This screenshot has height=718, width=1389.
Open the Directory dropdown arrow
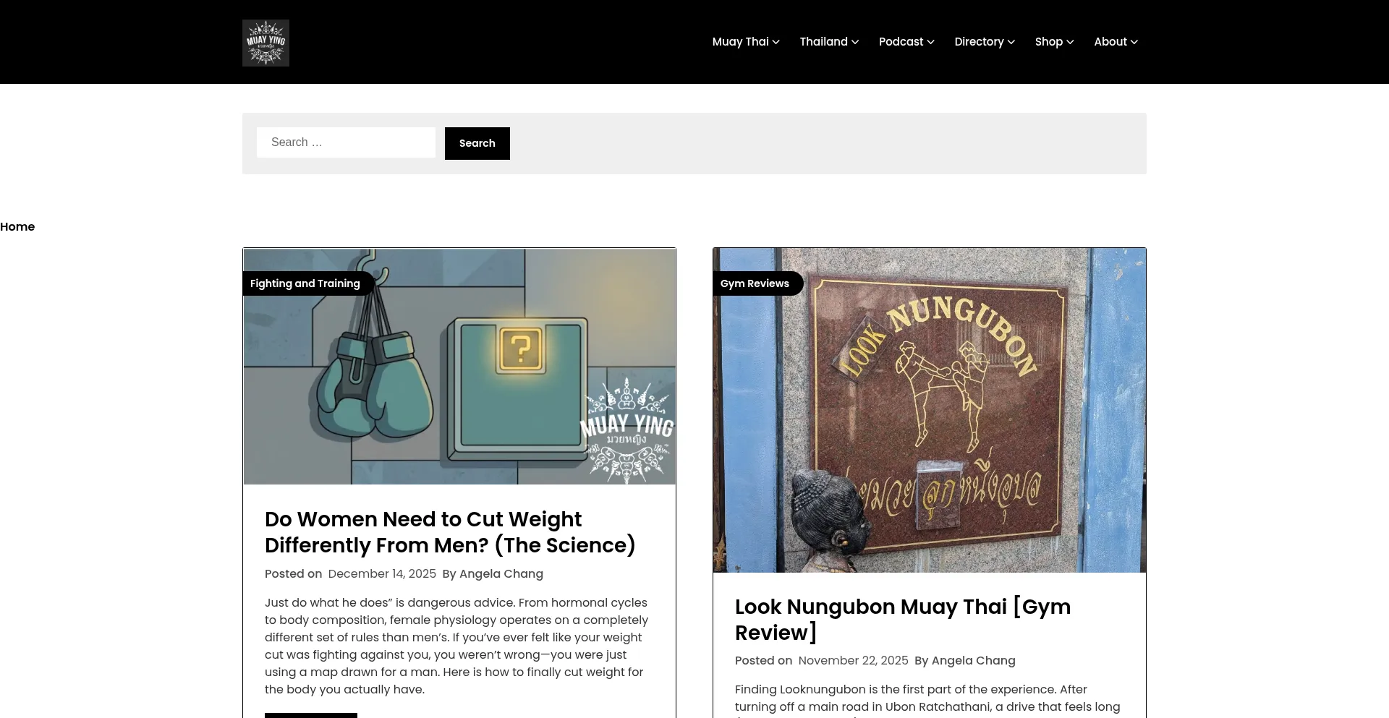point(1011,42)
